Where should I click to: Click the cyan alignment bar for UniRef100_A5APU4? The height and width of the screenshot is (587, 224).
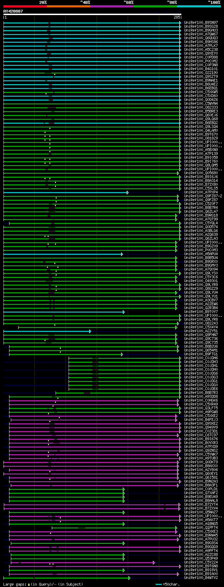63,254
